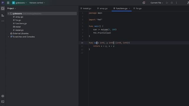Image resolution: width=189 pixels, height=106 pixels.
Task: Close the functions.go tab
Action: pyautogui.click(x=129, y=9)
